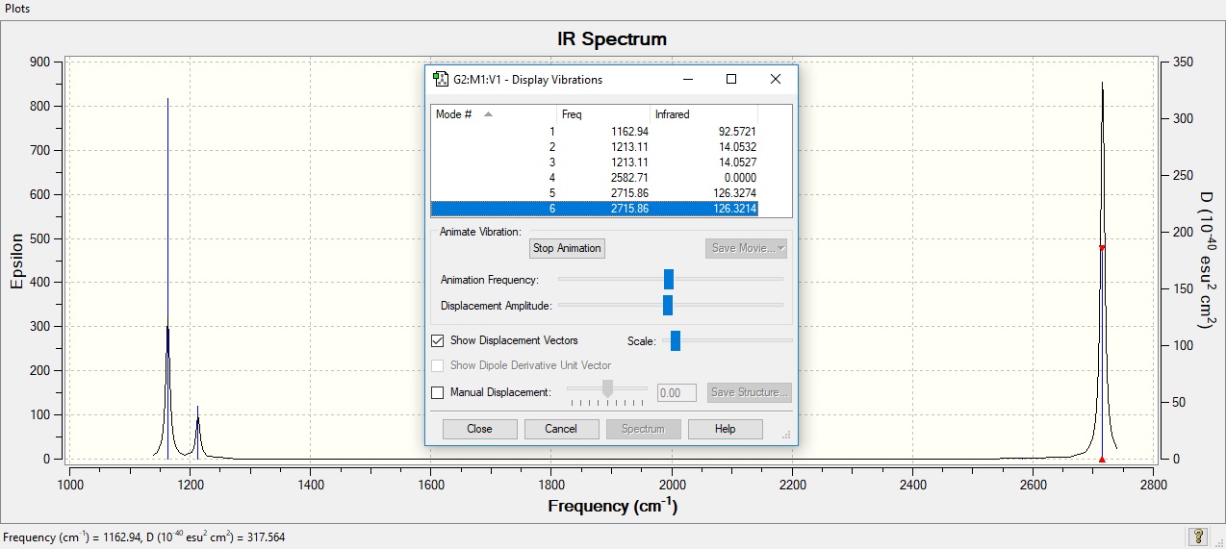Click the 900 Epsilon axis tick label
Image resolution: width=1226 pixels, height=549 pixels.
(40, 62)
